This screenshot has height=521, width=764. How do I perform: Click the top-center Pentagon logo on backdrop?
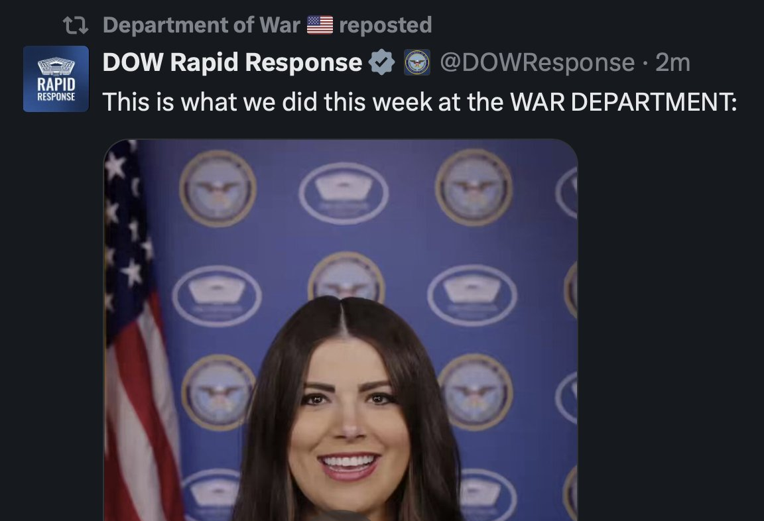click(x=344, y=194)
